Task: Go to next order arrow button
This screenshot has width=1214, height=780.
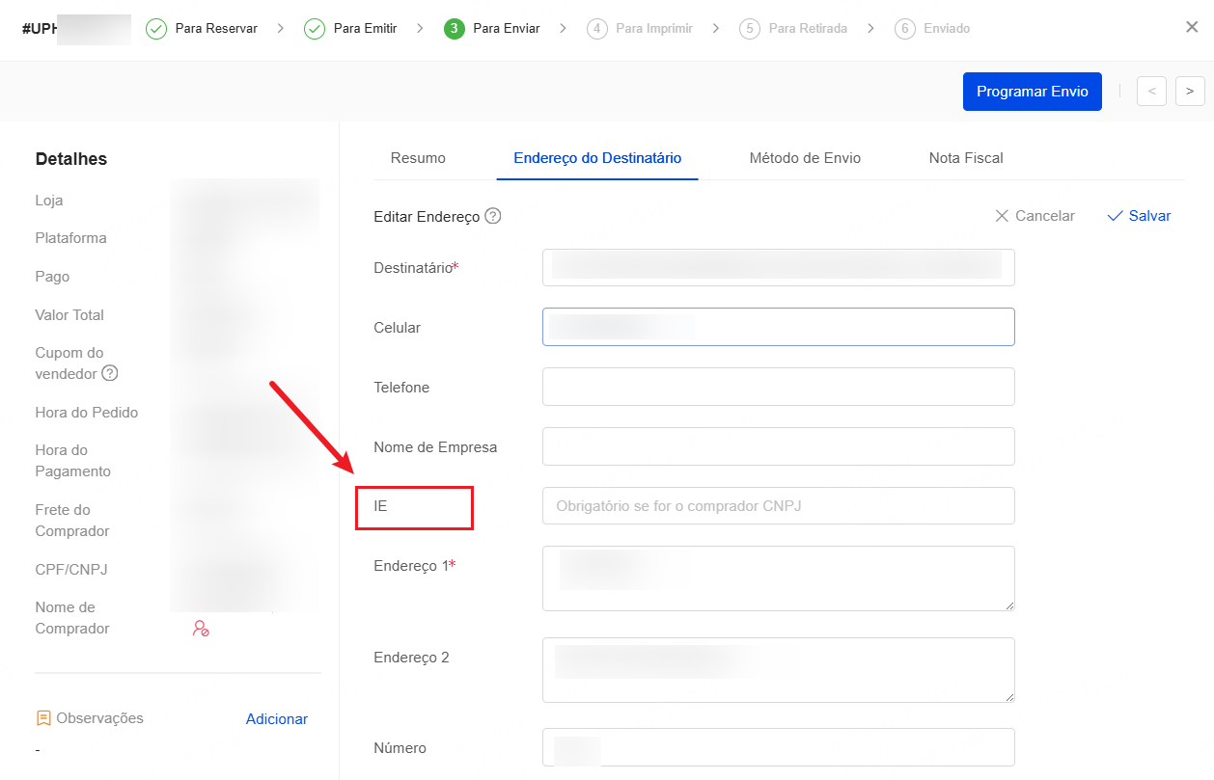Action: pyautogui.click(x=1190, y=91)
